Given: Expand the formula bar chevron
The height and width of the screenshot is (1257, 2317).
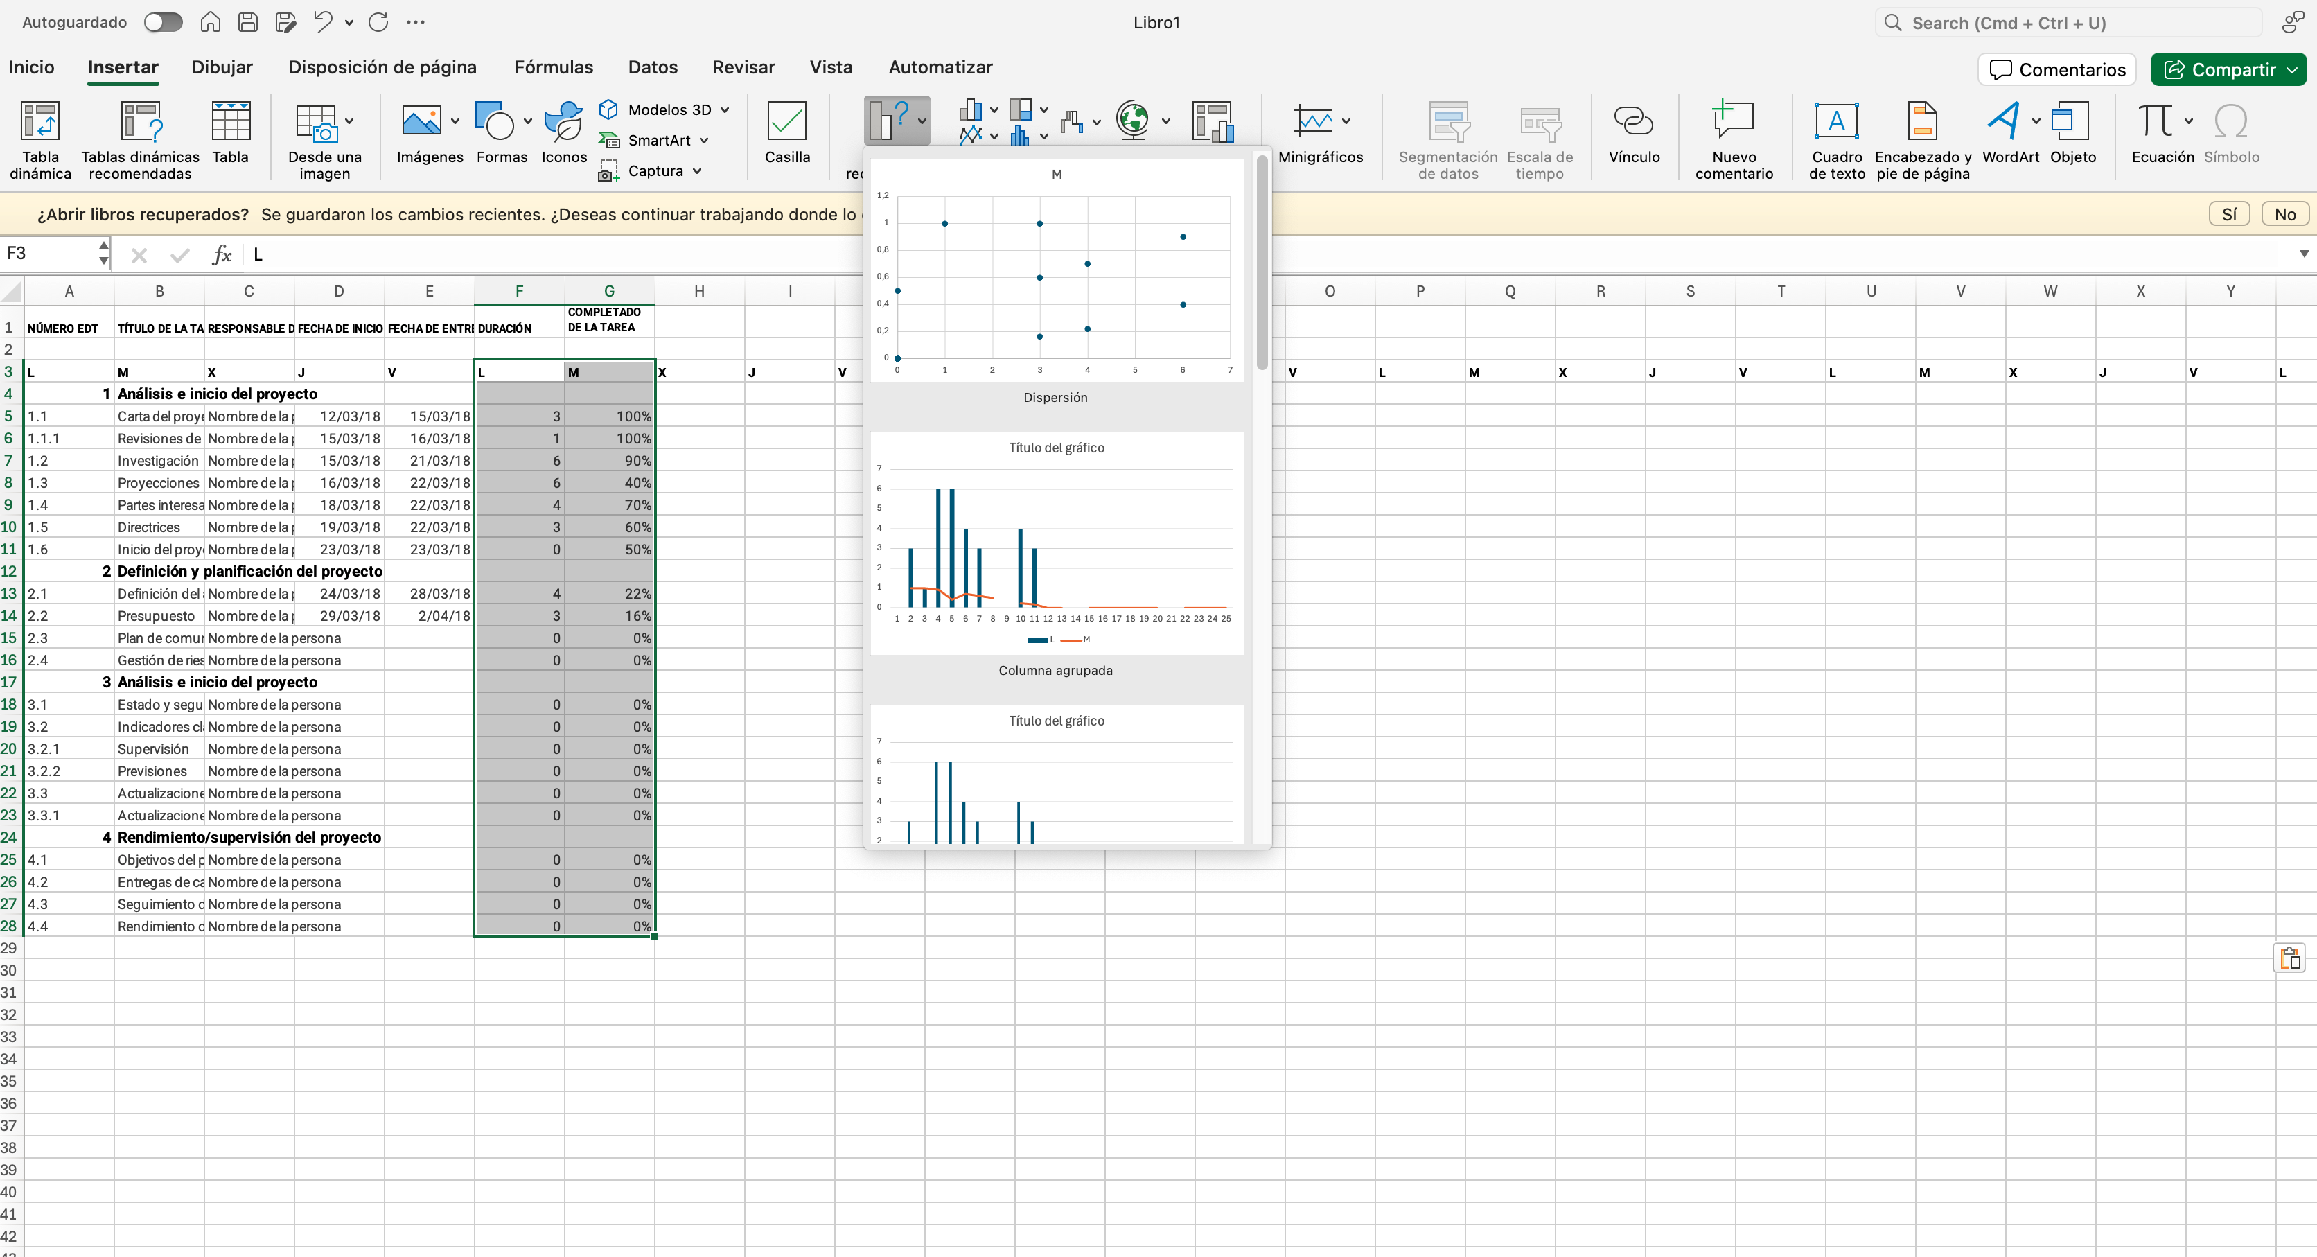Looking at the screenshot, I should click(x=2304, y=254).
